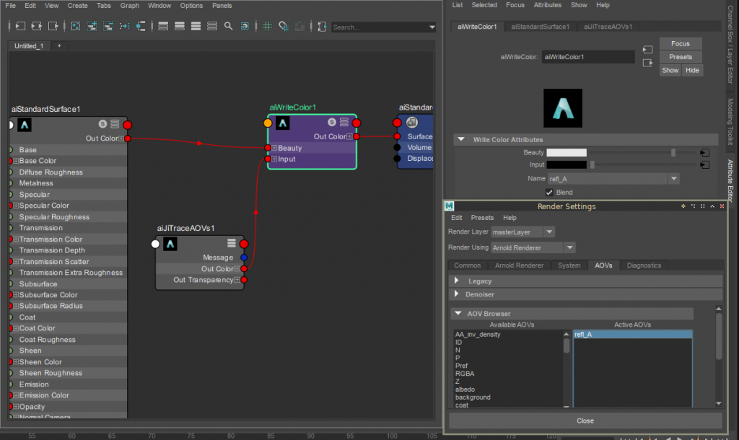Open the Render Using Arnold Renderer dropdown

coord(569,247)
